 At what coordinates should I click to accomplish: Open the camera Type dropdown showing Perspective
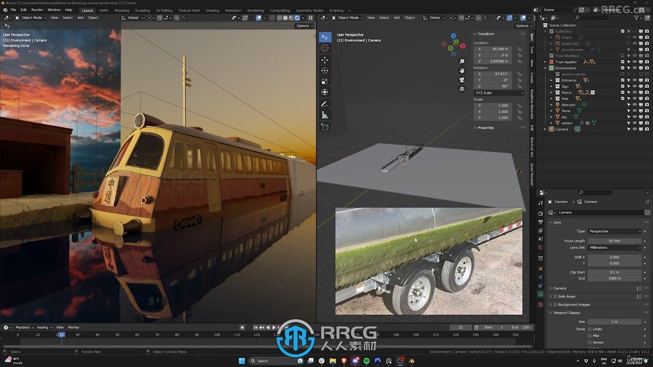pos(615,231)
